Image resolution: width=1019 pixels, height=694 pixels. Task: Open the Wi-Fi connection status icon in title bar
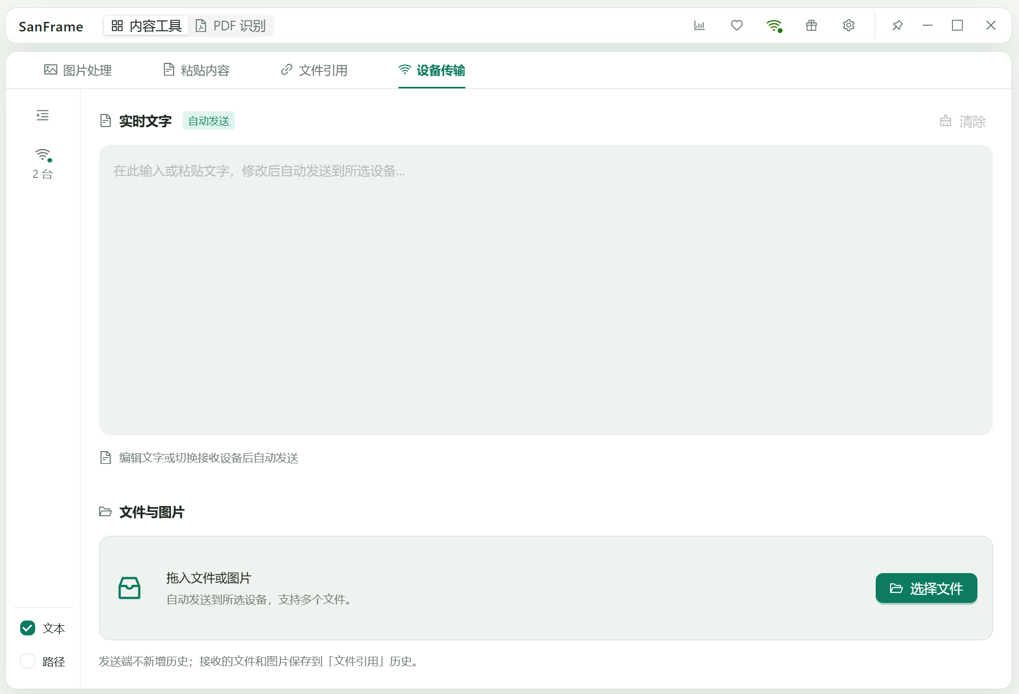(x=774, y=26)
